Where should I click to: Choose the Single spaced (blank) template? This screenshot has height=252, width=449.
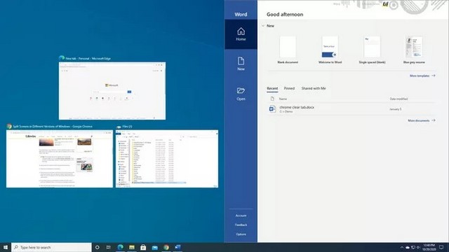coord(372,50)
